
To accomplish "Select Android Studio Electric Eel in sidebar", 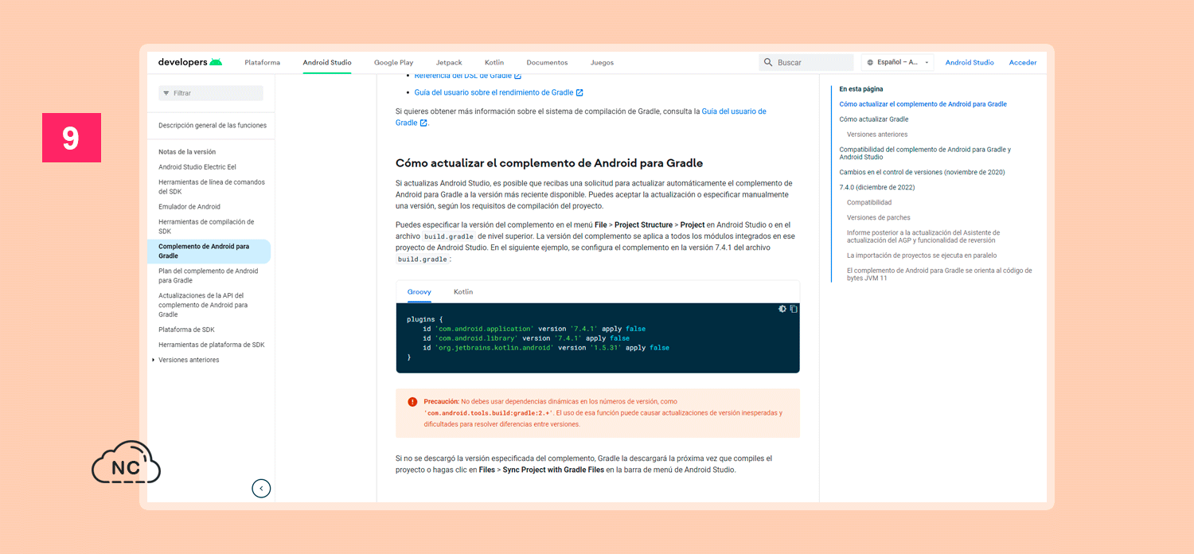I will [197, 167].
